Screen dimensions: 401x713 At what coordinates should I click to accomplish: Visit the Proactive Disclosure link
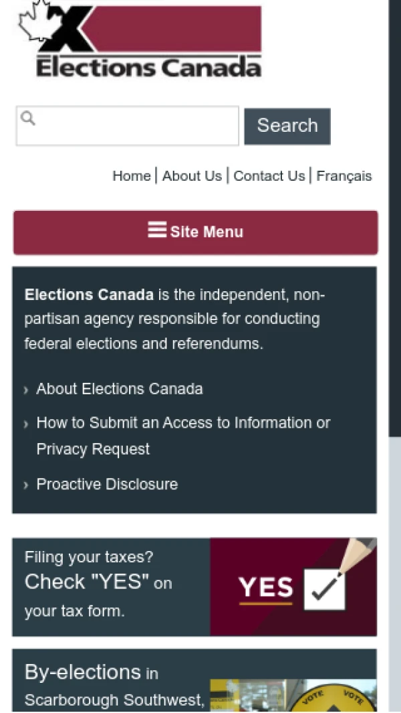[107, 484]
